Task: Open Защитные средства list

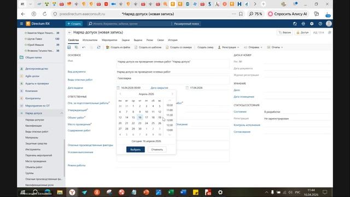Action: (x=36, y=143)
